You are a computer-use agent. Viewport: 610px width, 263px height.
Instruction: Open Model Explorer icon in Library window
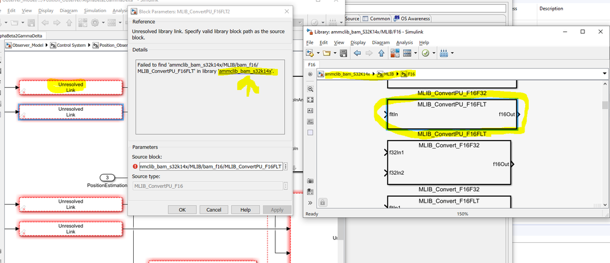pyautogui.click(x=407, y=53)
